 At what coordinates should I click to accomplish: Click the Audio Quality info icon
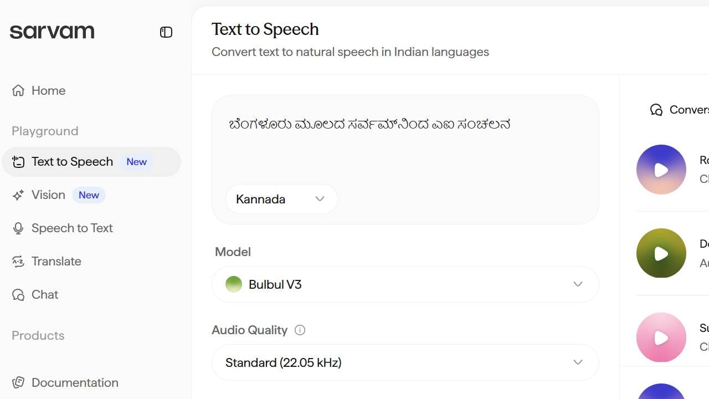click(x=300, y=330)
